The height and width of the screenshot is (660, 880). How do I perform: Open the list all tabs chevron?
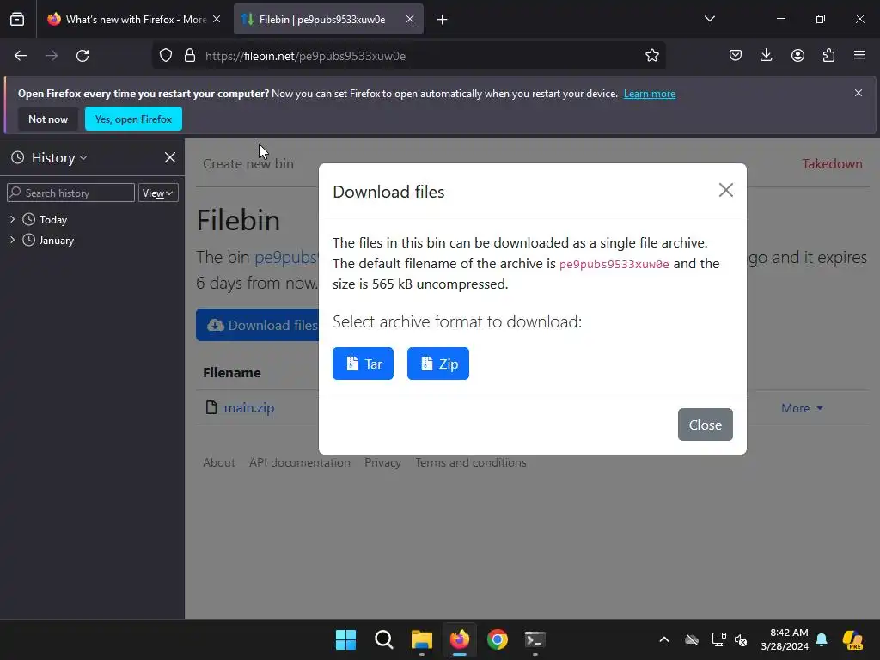tap(709, 19)
